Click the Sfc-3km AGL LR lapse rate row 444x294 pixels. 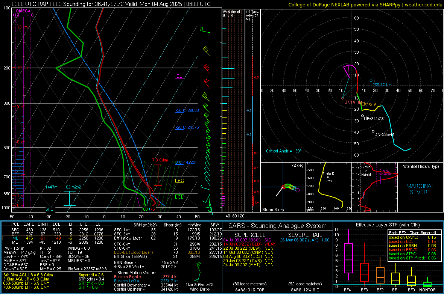28,275
